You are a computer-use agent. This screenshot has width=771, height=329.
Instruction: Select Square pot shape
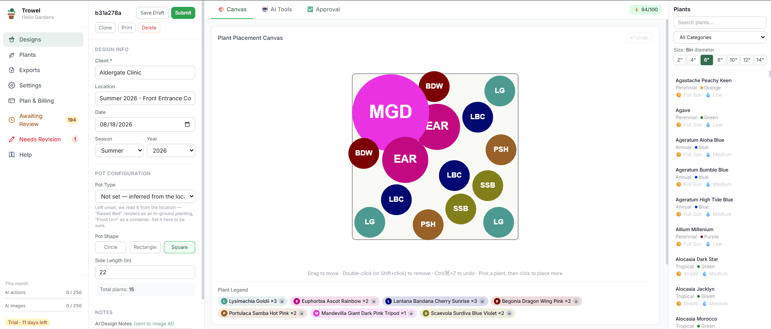pyautogui.click(x=180, y=247)
